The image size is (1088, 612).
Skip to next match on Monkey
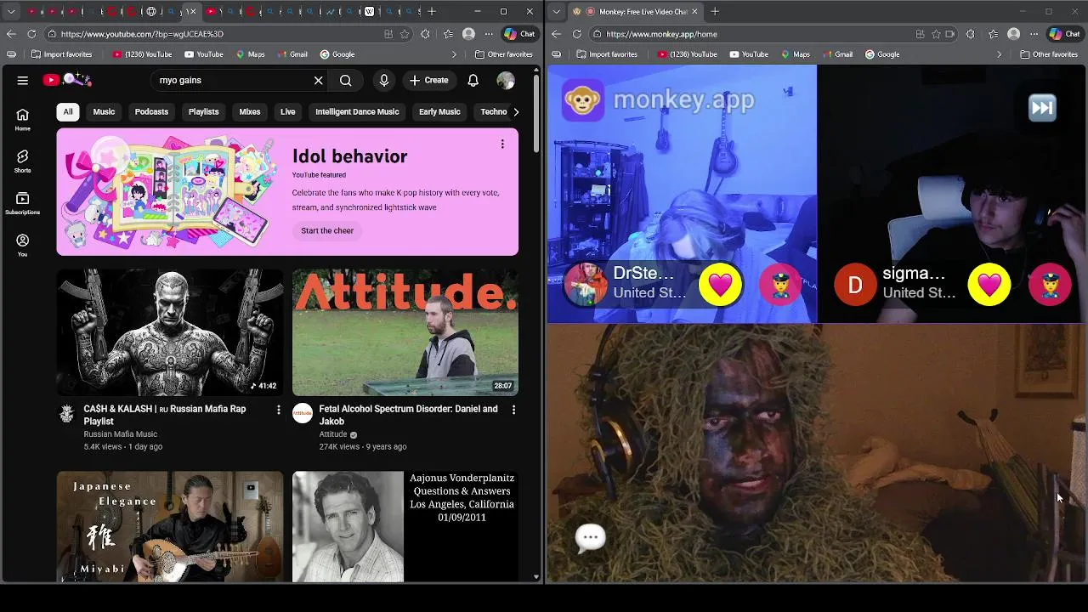coord(1042,108)
